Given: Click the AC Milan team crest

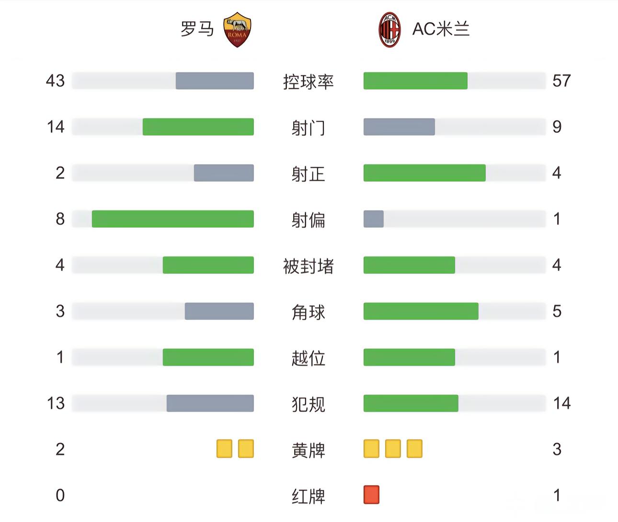Looking at the screenshot, I should point(389,30).
